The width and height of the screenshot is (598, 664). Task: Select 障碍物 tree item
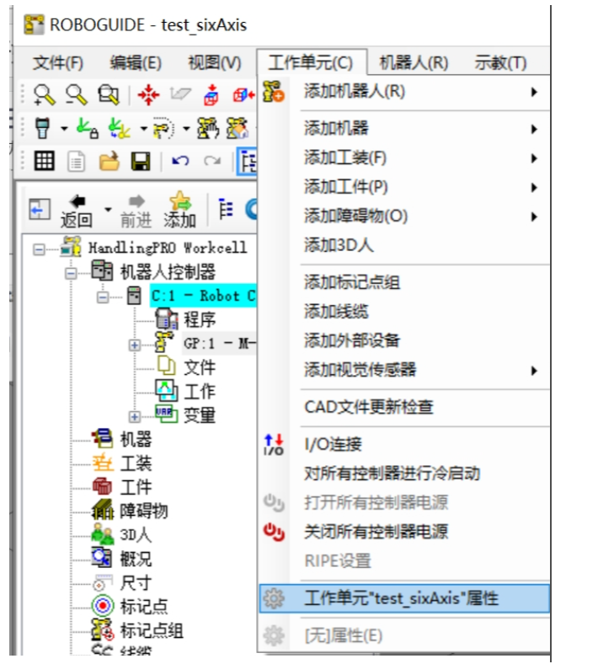click(x=144, y=511)
